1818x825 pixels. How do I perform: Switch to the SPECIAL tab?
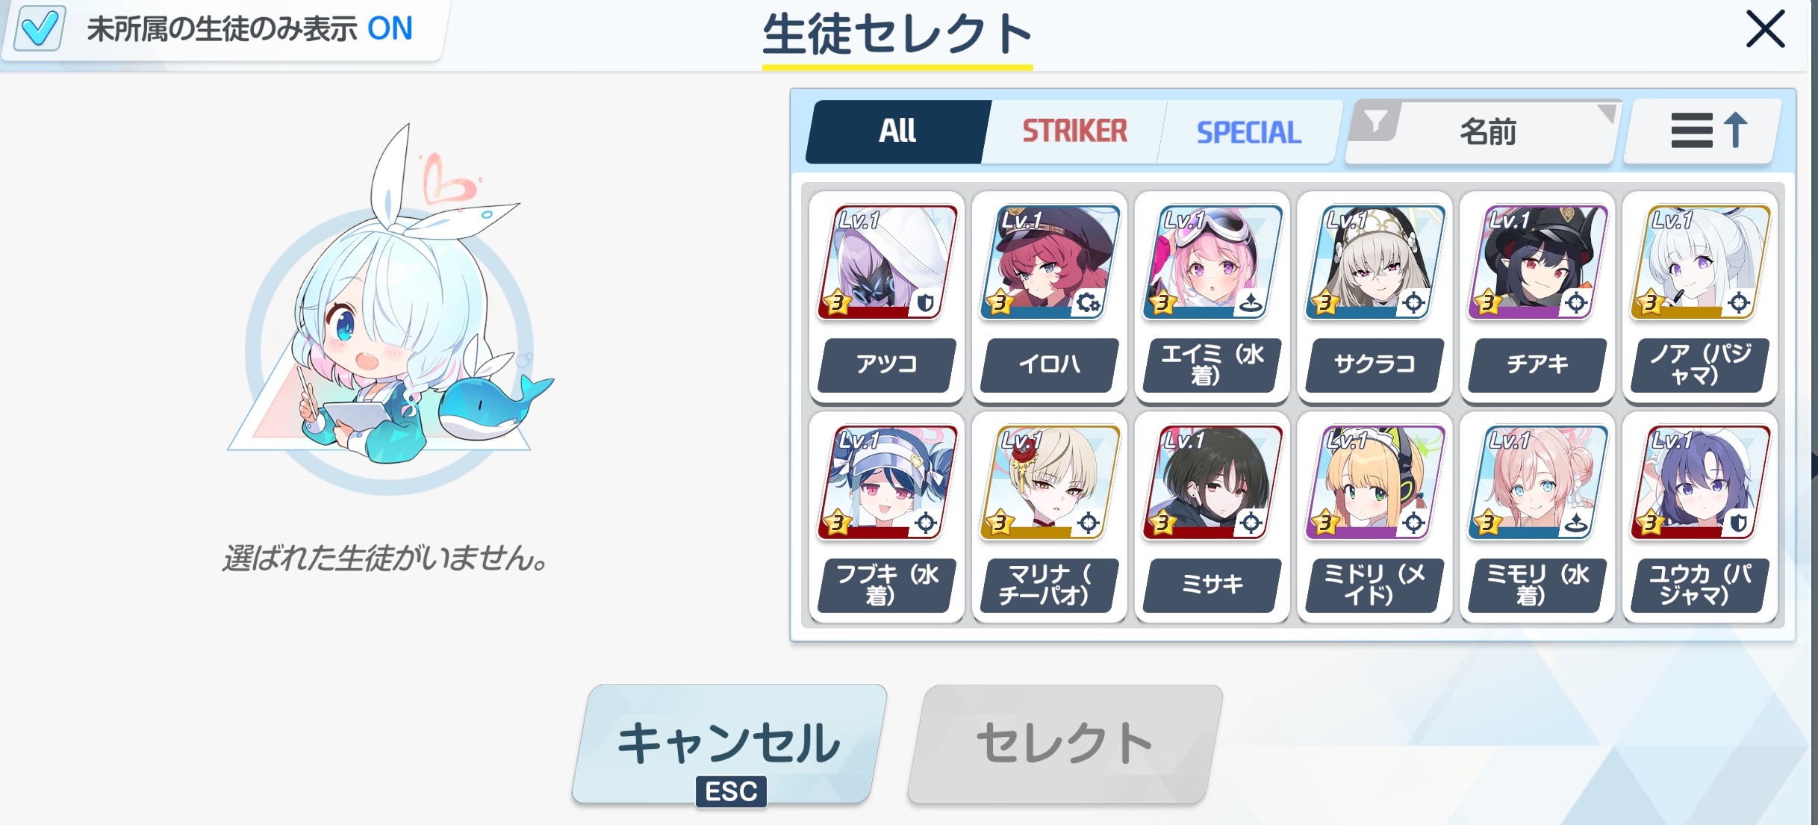(x=1249, y=132)
